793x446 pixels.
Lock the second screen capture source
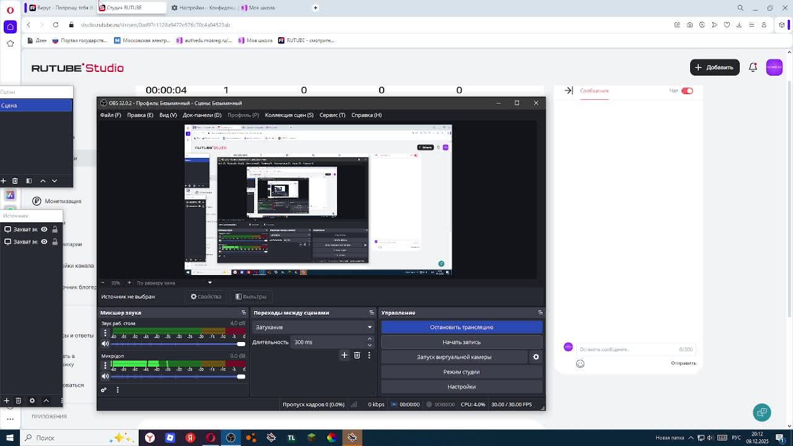point(55,242)
